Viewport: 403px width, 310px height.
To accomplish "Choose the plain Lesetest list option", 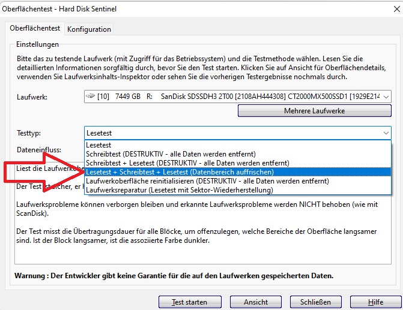I will pyautogui.click(x=238, y=145).
